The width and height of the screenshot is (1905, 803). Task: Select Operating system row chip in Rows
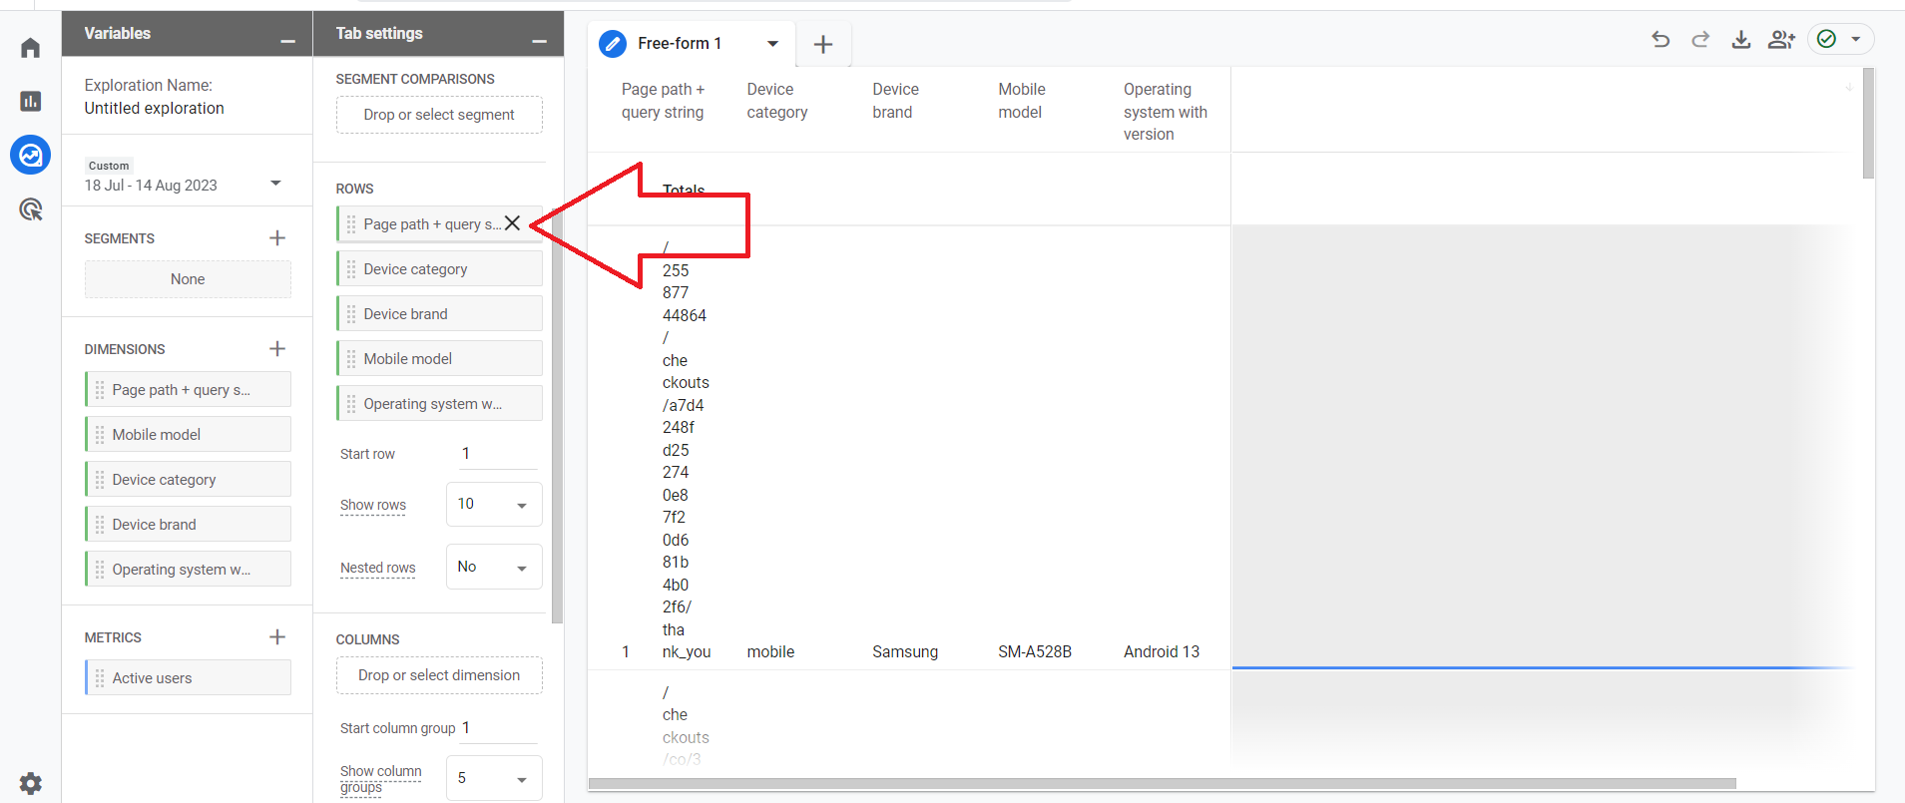click(x=439, y=404)
